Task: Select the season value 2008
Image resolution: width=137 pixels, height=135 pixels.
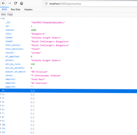Action: click(34, 30)
